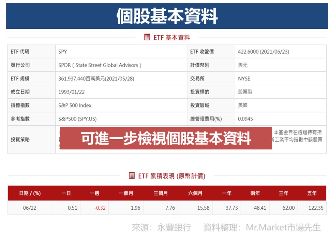The width and height of the screenshot is (328, 238).
Task: Click the 一年 column header
Action: 227,193
